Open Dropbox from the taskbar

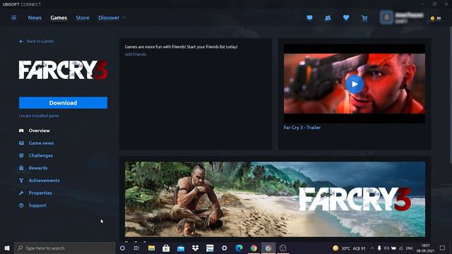(195, 248)
